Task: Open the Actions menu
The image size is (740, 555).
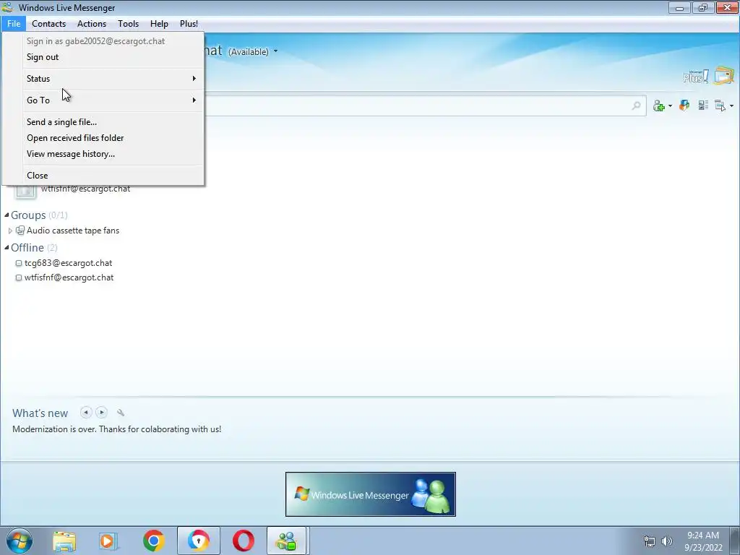Action: coord(92,24)
